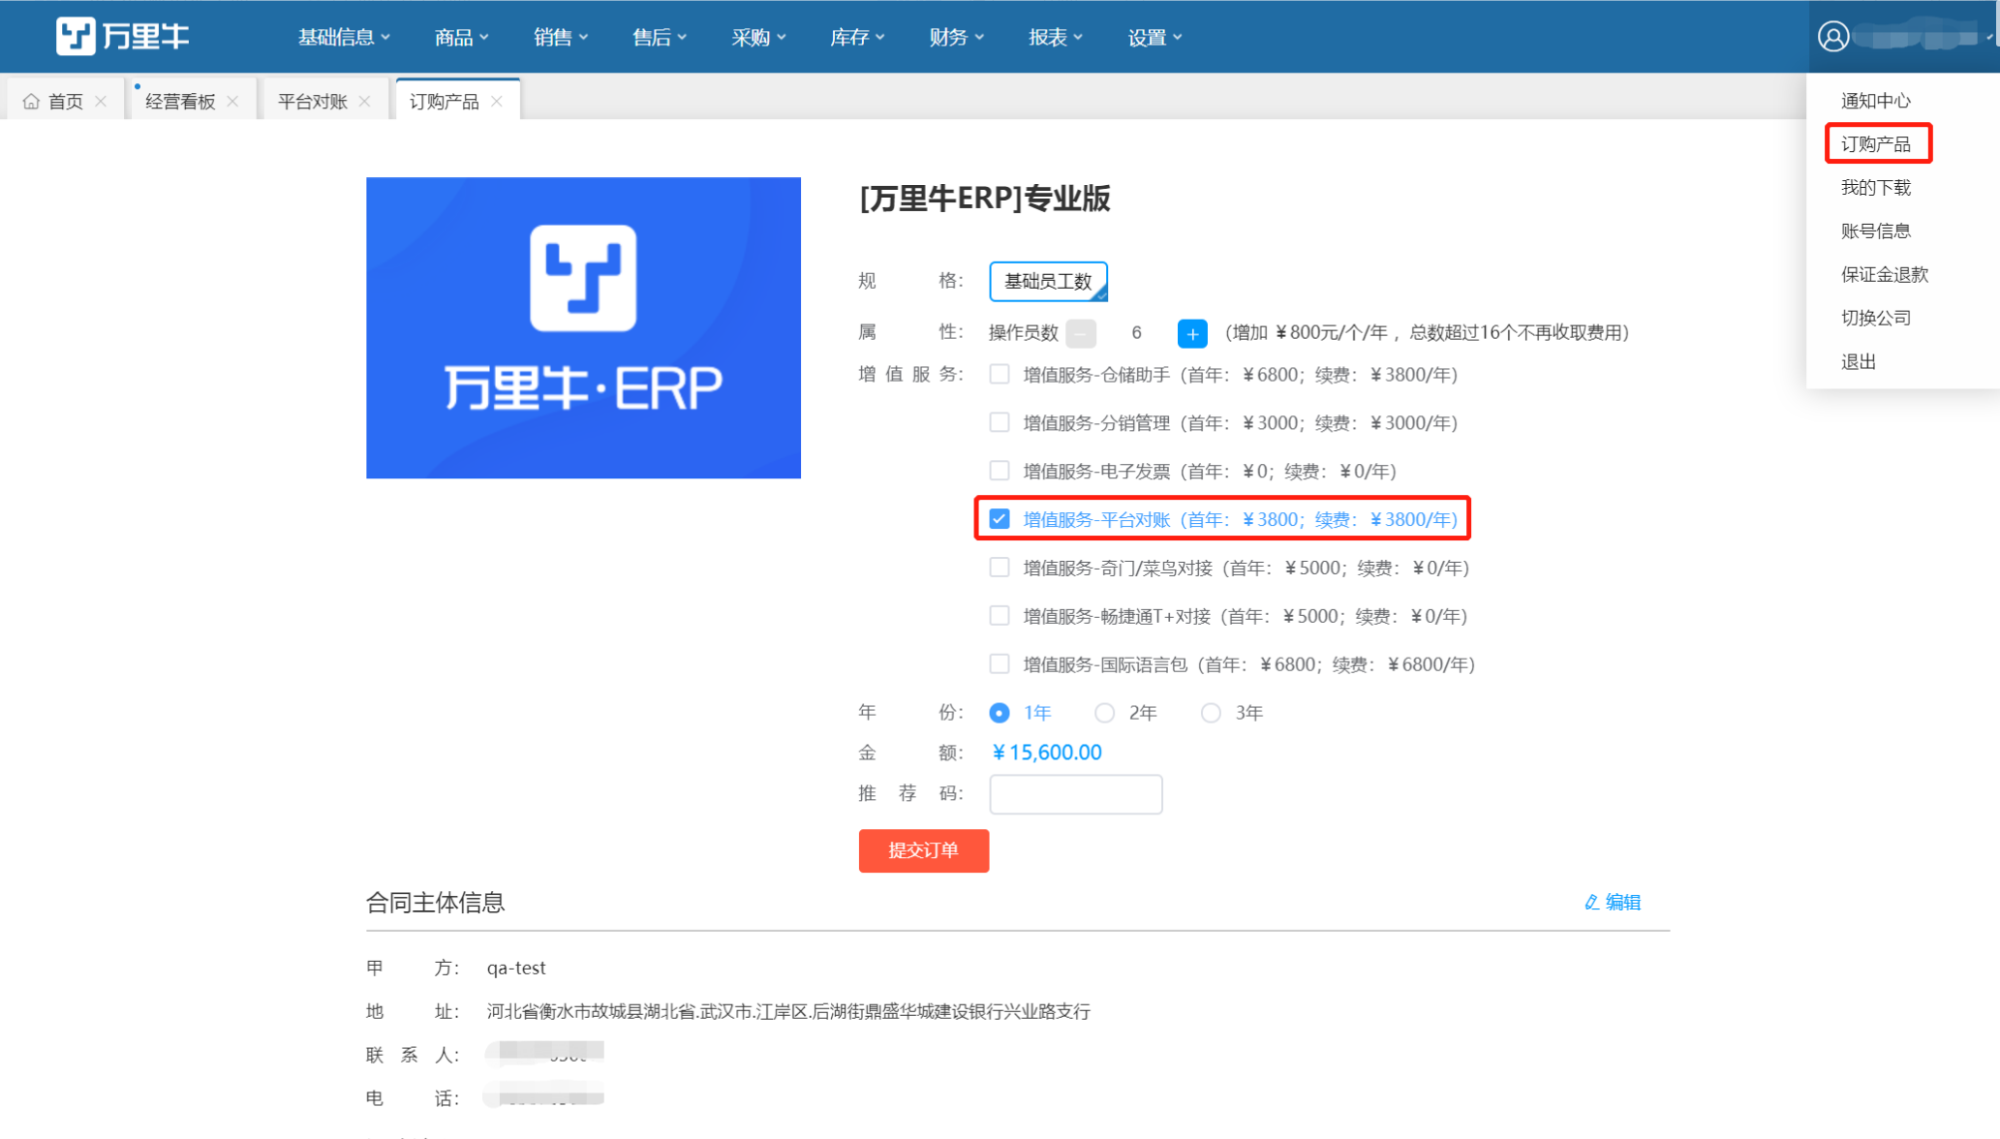The image size is (2000, 1139).
Task: Select 保证金退款 in user menu
Action: (1884, 274)
